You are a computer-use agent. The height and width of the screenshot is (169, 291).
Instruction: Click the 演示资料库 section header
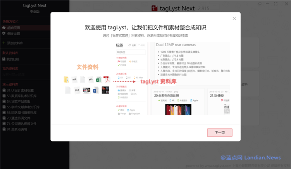click(10, 84)
